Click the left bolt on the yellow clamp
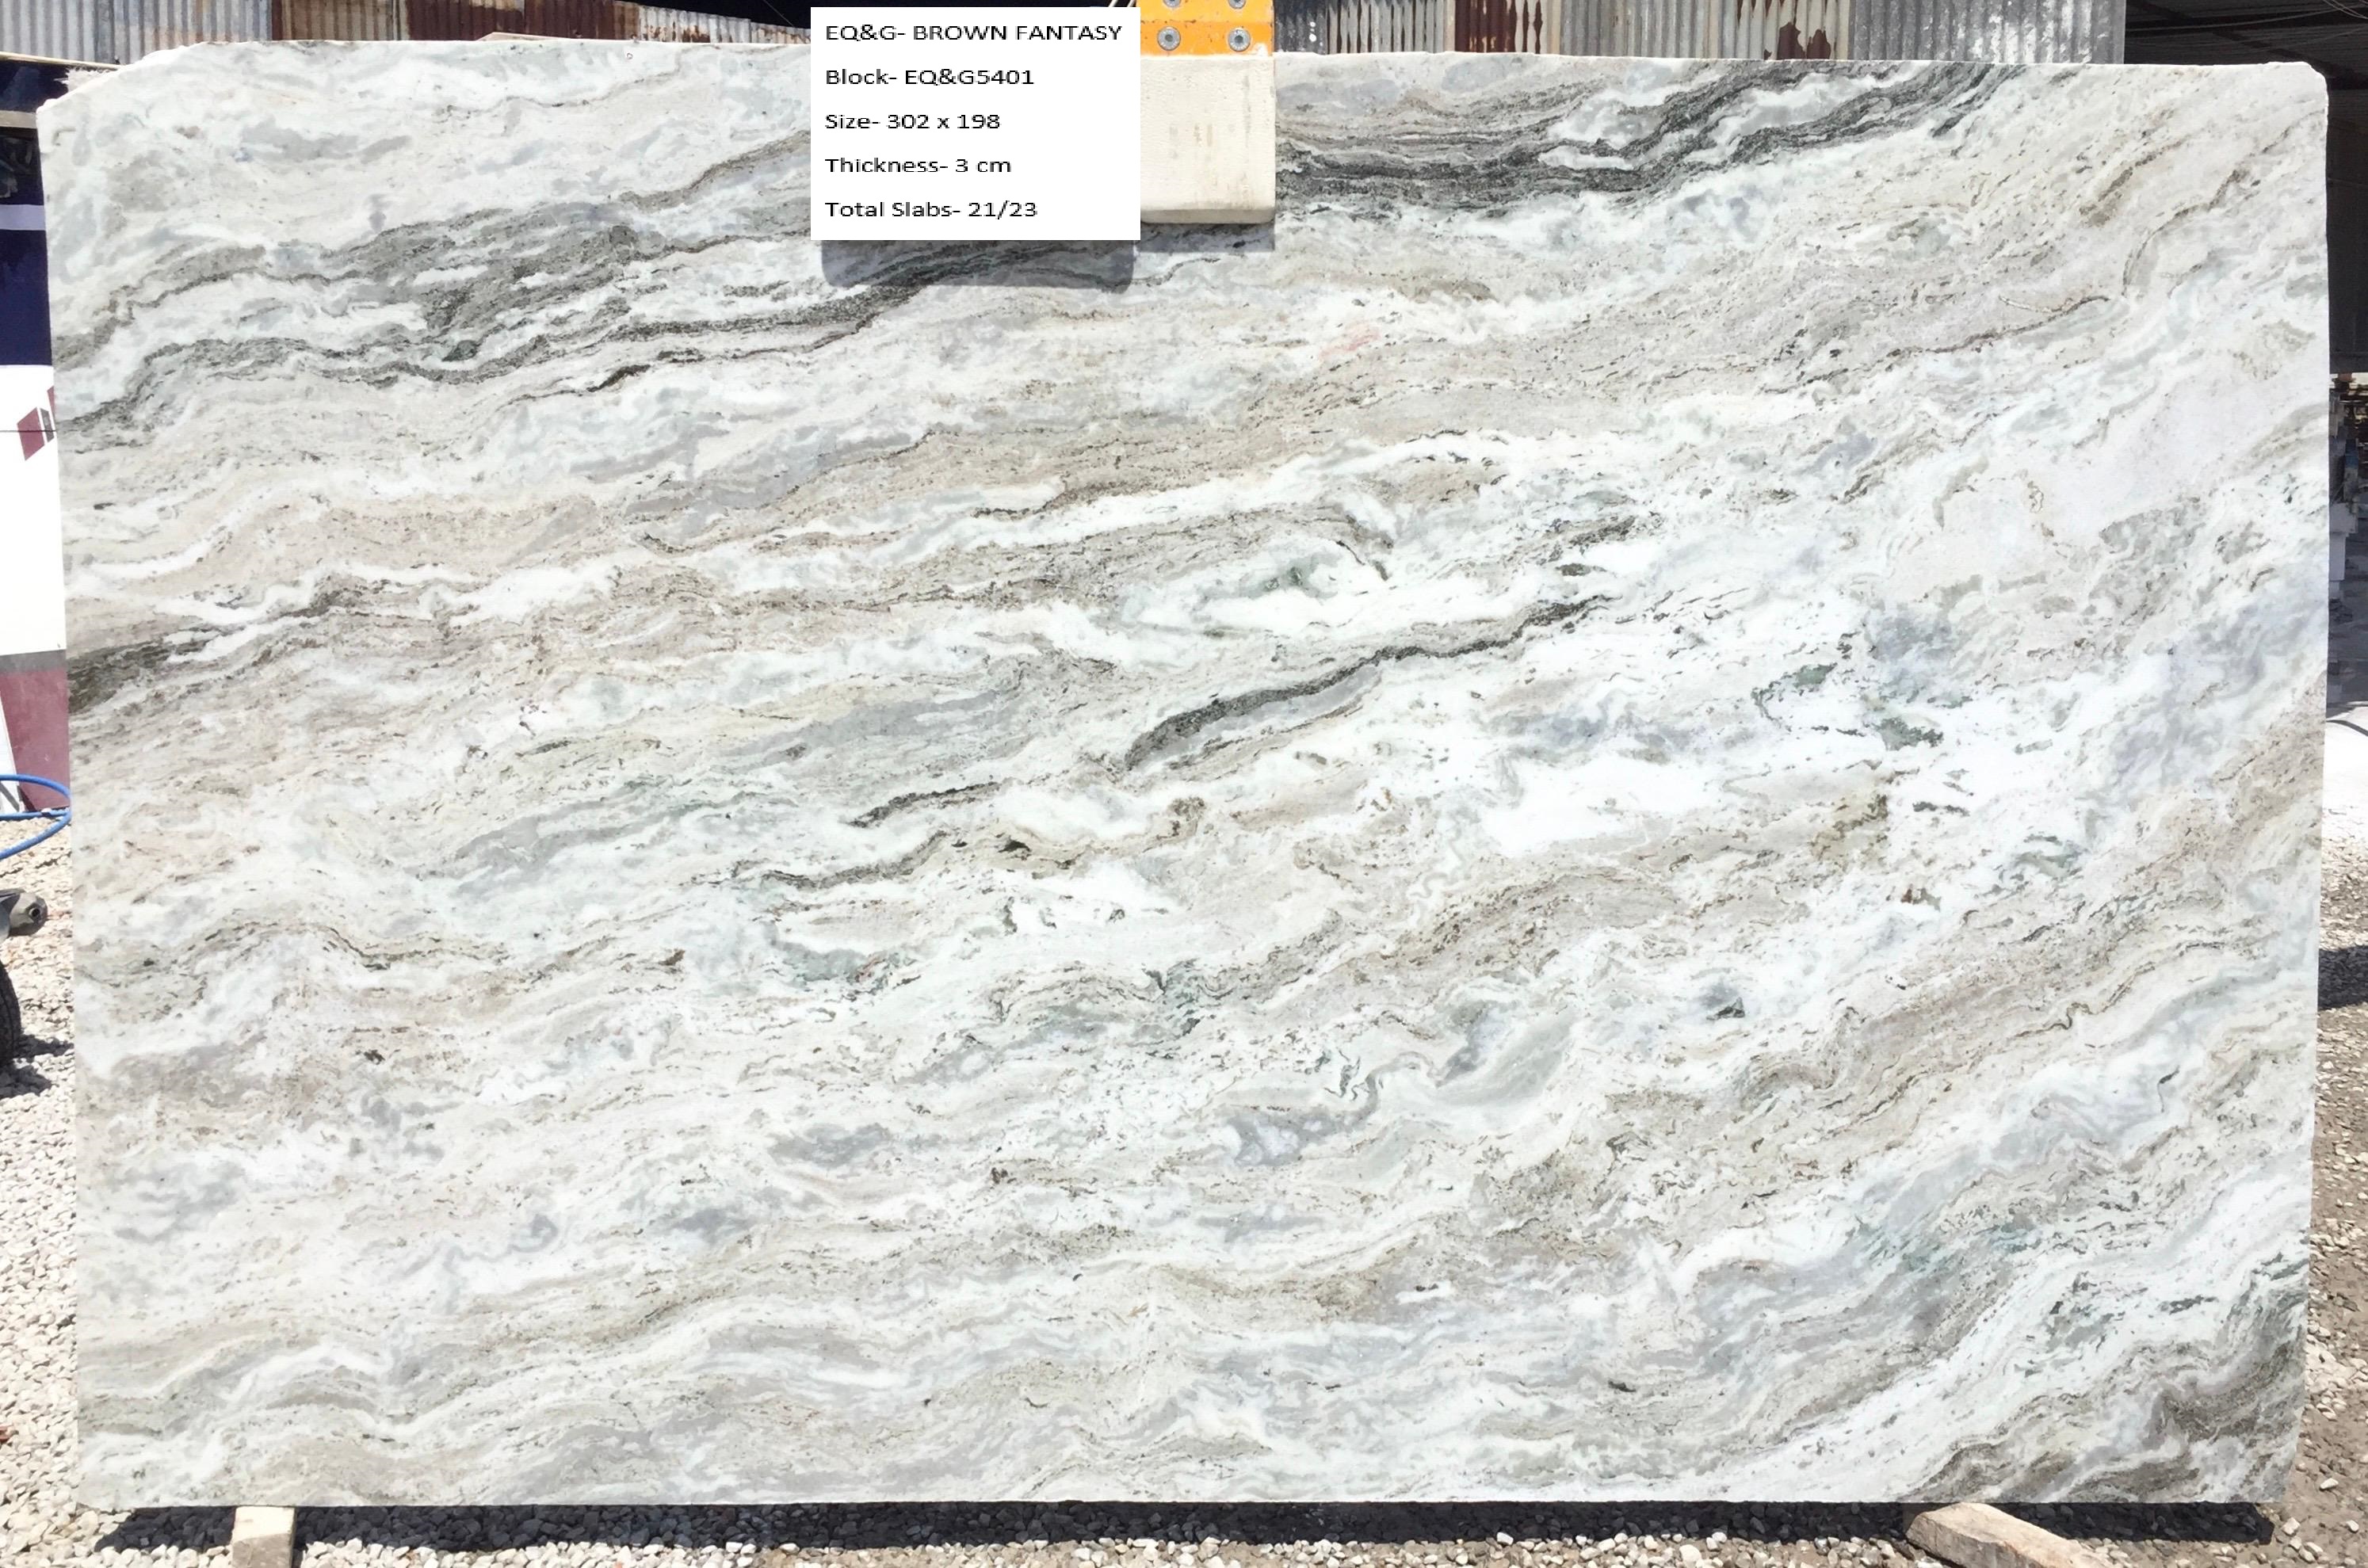Screen dimensions: 2368x1568 [x=1167, y=39]
